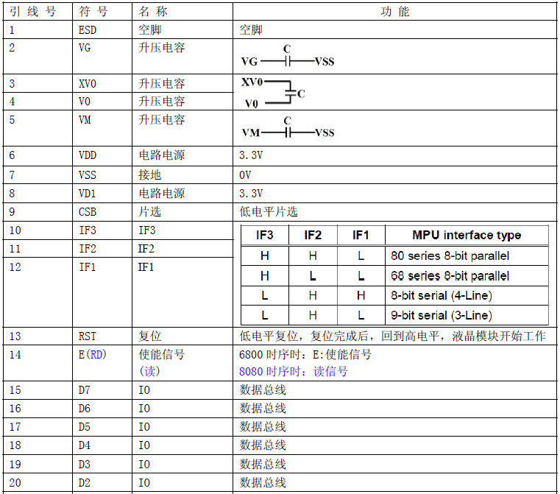Click the "9-bit serial (3-Line)" entry

pos(442,316)
